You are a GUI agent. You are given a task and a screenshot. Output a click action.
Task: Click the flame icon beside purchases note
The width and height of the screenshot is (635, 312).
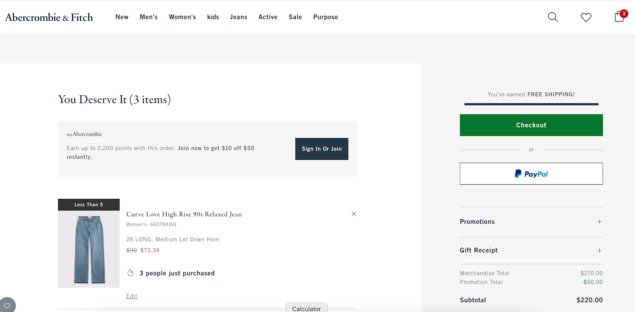pyautogui.click(x=131, y=273)
